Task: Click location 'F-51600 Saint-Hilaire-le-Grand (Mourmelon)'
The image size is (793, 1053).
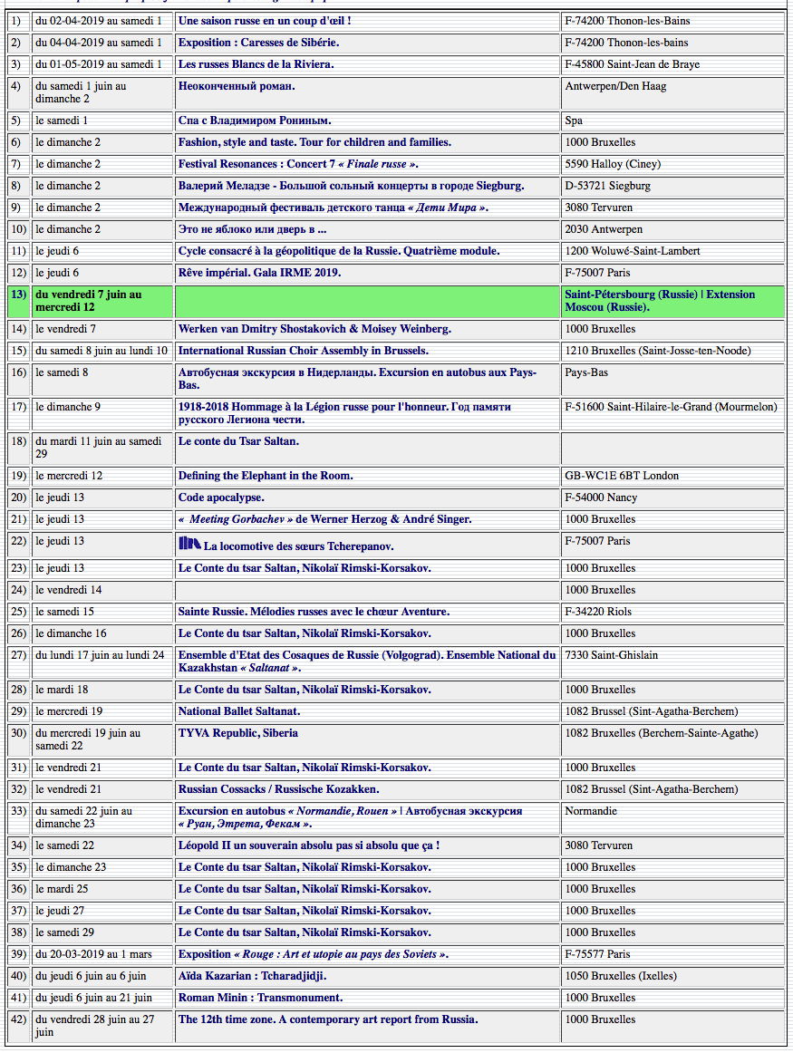Action: 672,407
